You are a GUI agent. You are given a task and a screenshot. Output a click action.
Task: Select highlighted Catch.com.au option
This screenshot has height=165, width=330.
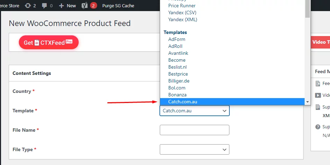click(x=232, y=102)
